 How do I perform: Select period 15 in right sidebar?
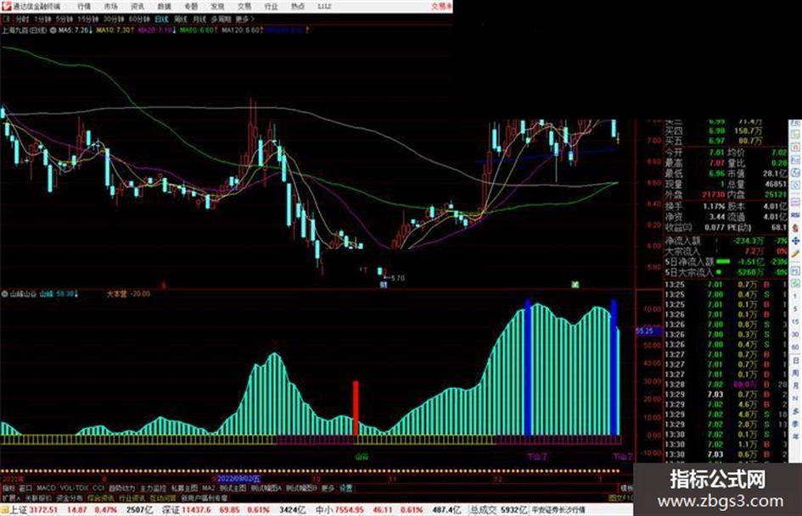tap(795, 322)
